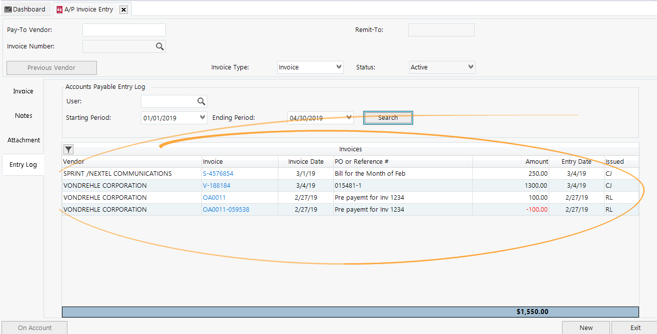Switch to the Notes tab
The width and height of the screenshot is (657, 334).
(x=23, y=115)
